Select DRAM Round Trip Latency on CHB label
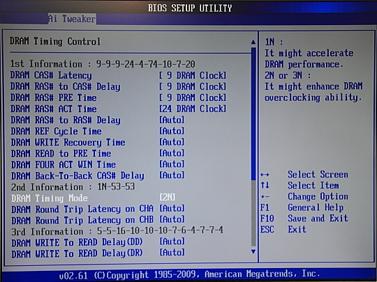Image resolution: width=377 pixels, height=282 pixels. (x=82, y=220)
